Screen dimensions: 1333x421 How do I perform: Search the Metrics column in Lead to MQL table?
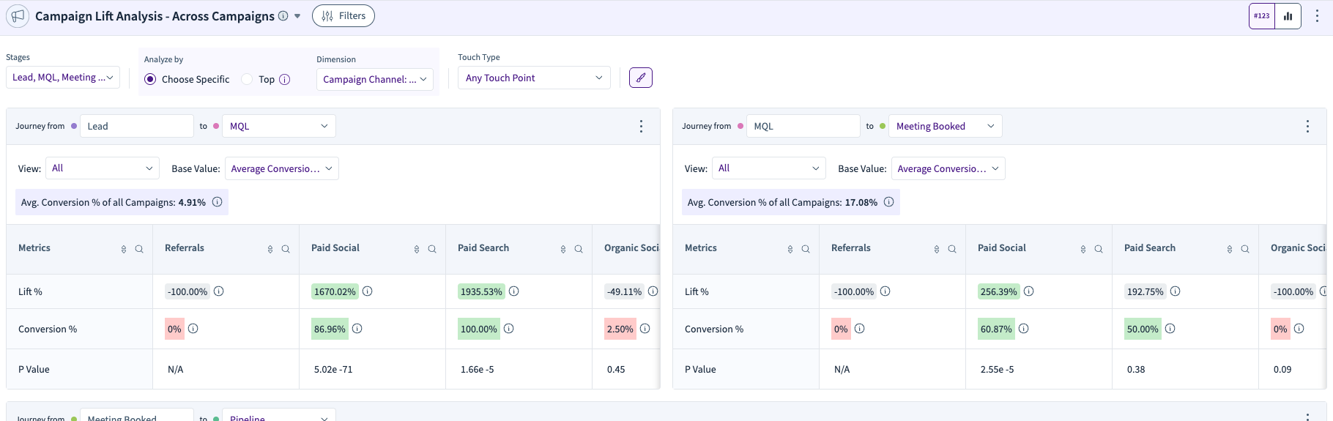click(139, 249)
